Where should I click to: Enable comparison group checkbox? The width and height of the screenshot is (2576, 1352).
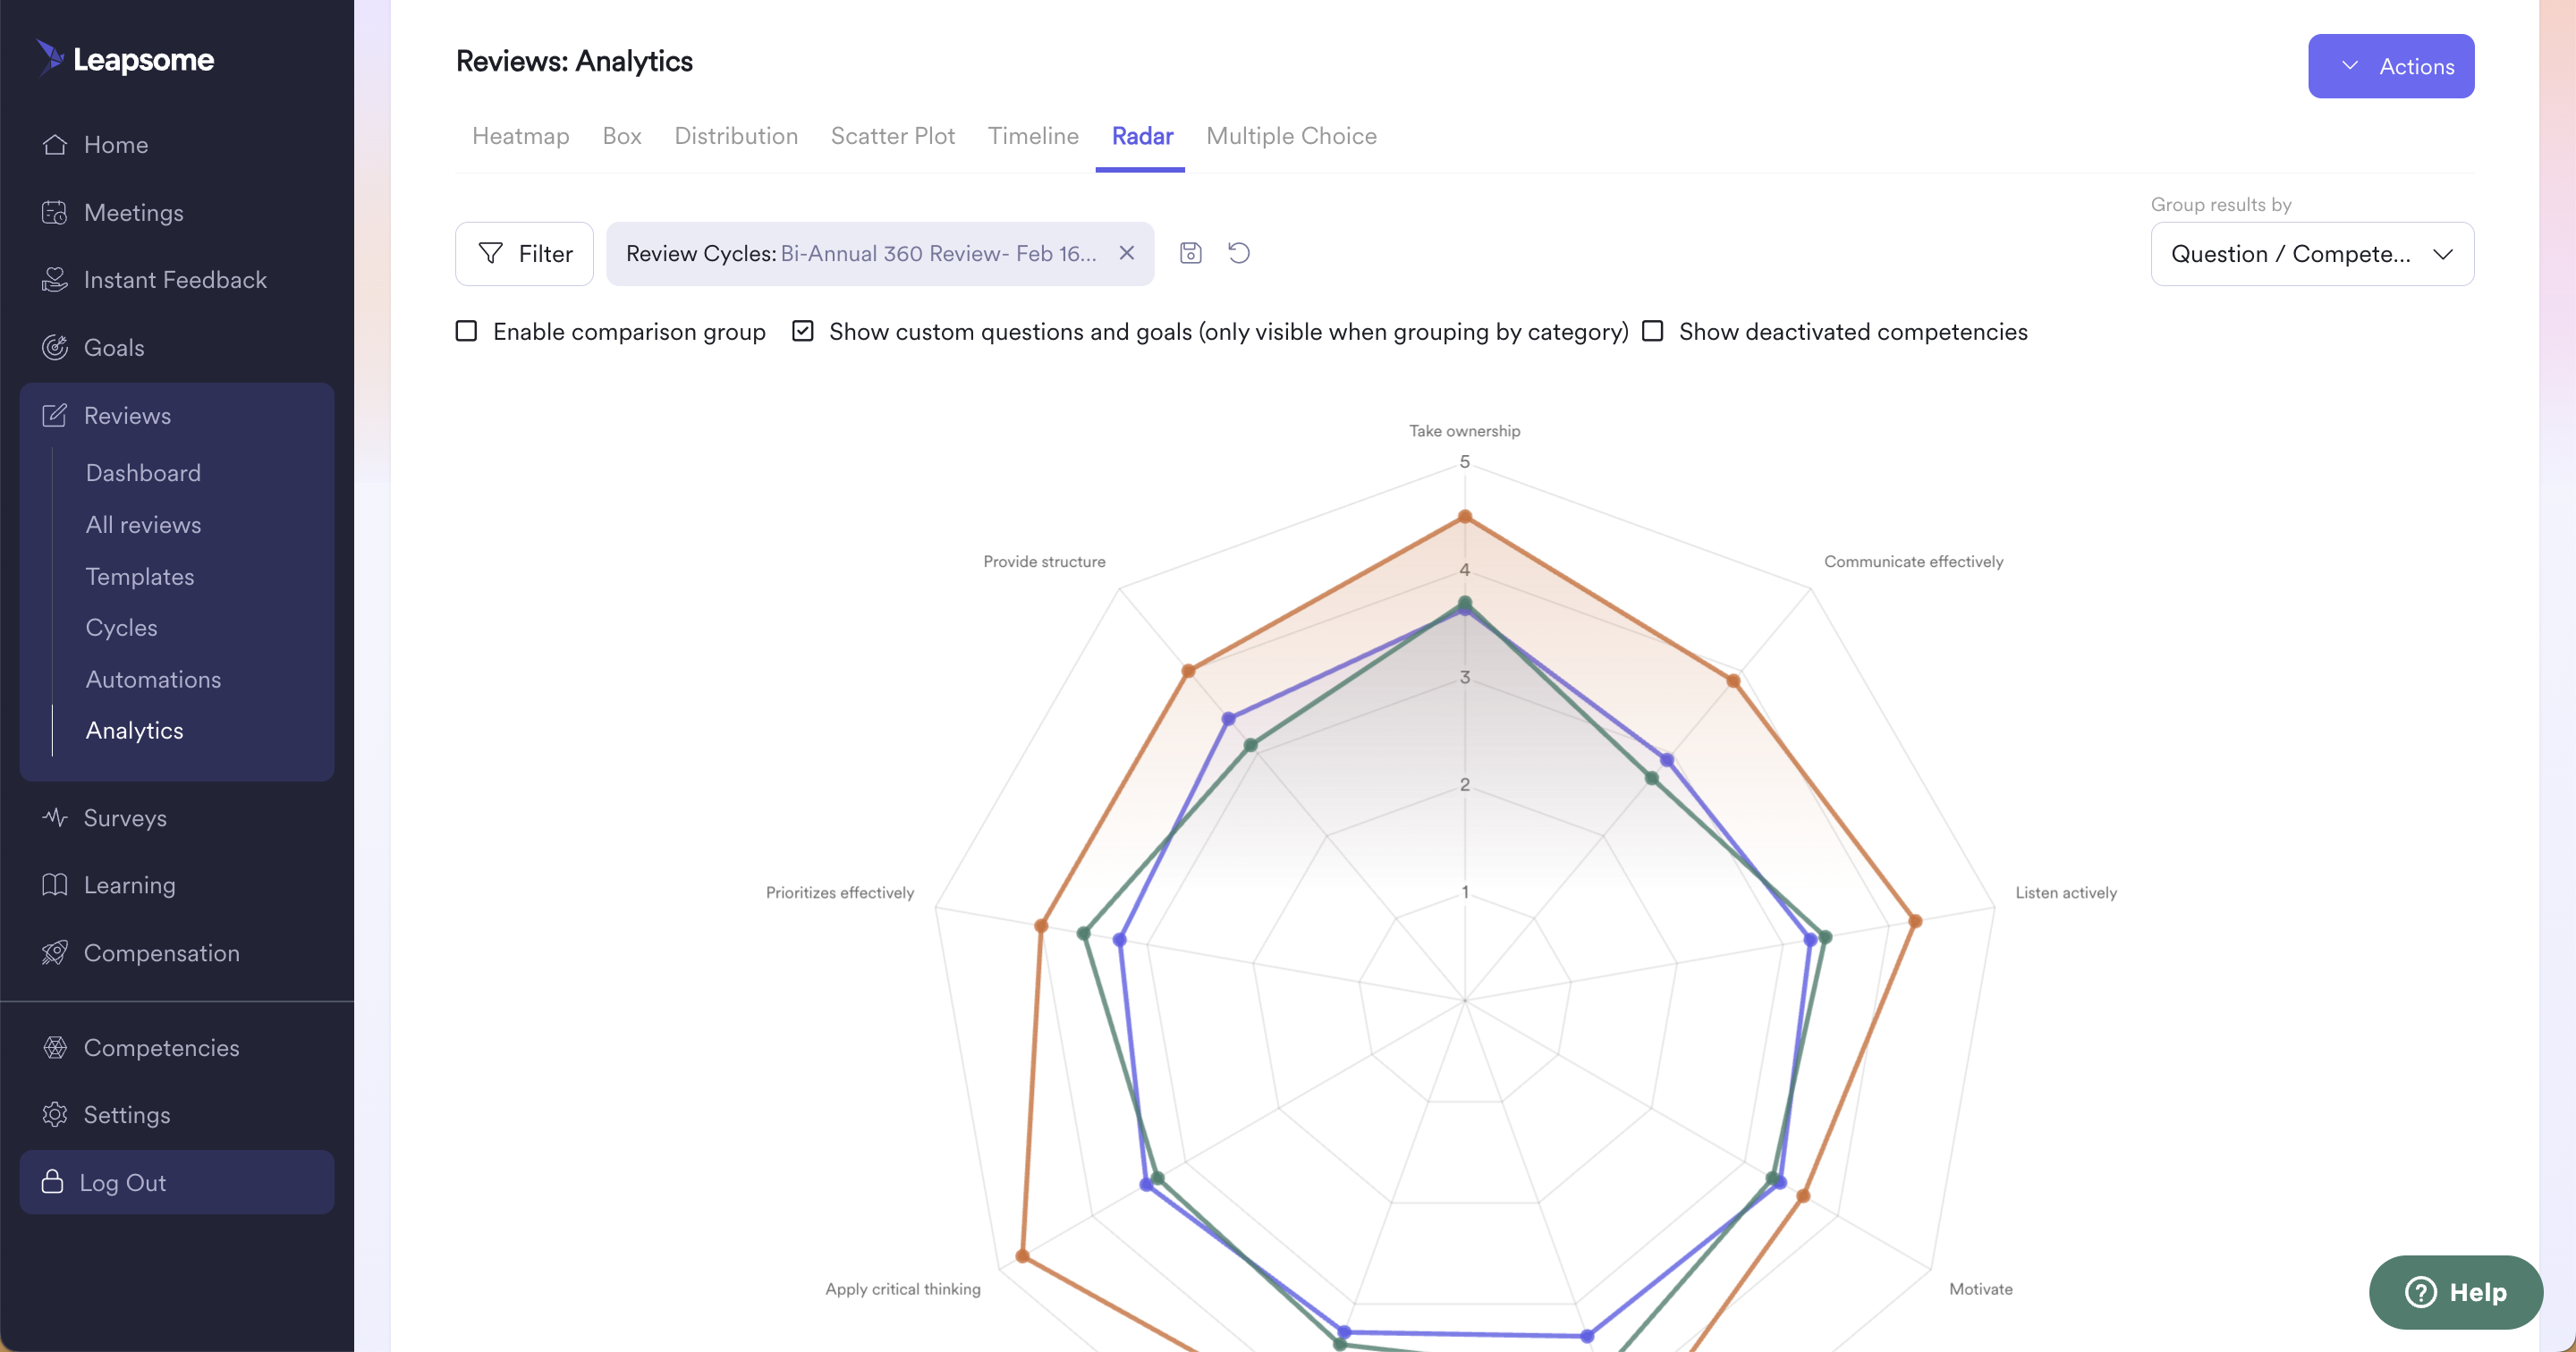466,331
